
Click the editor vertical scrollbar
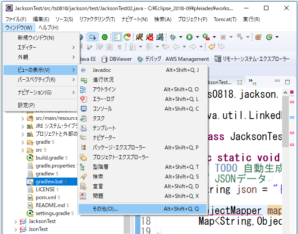(x=285, y=122)
